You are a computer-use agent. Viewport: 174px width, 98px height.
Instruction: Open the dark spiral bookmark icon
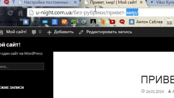coord(35,22)
